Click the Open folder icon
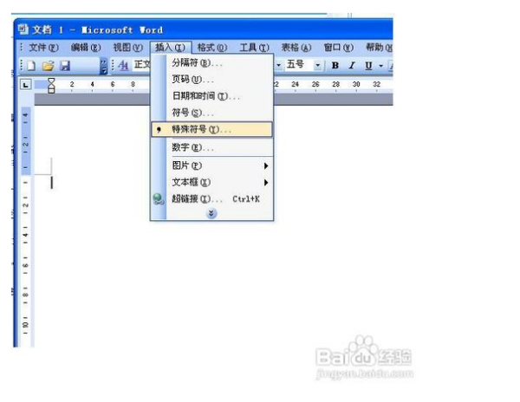The image size is (520, 402). click(x=48, y=65)
